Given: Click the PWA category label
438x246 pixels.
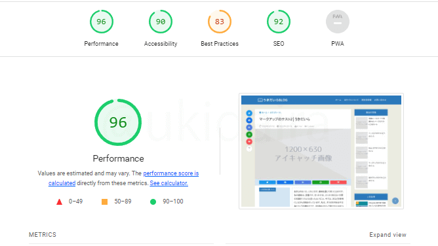Looking at the screenshot, I should click(338, 44).
